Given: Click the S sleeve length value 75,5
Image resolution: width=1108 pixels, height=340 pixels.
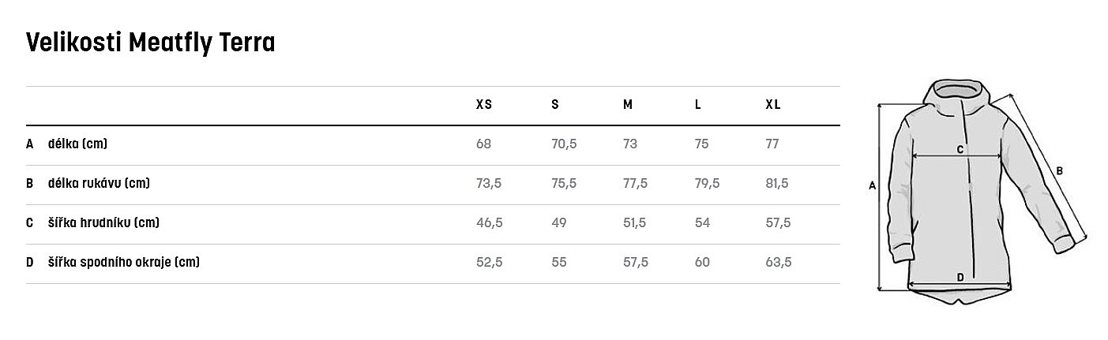Looking at the screenshot, I should tap(564, 184).
